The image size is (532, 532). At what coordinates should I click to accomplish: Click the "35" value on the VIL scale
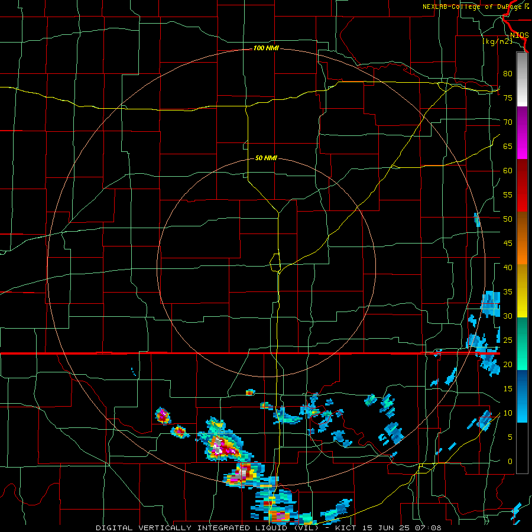[x=508, y=292]
